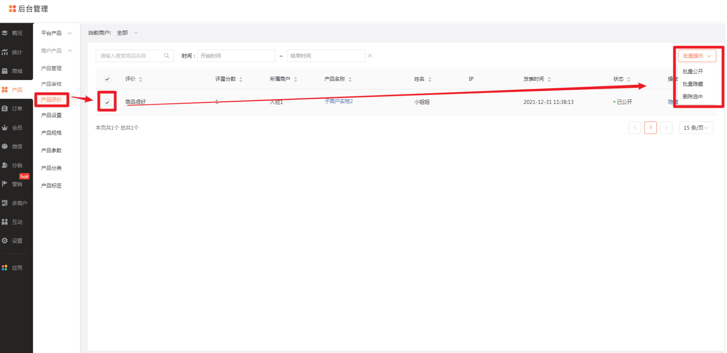Choose 批量公开 from batch menu
Screen dimensions: 727x353
693,71
